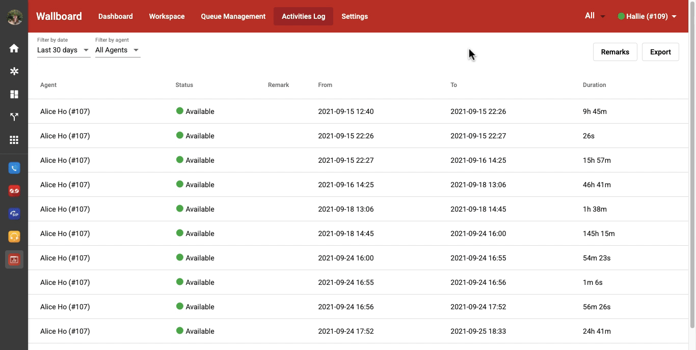Expand the 'All' dropdown in the header
Image resolution: width=696 pixels, height=350 pixels.
(x=594, y=16)
